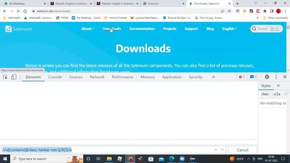Open the Blog navbar link
This screenshot has height=163, width=290.
pos(210,29)
